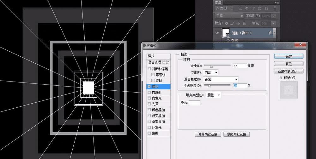Click the stroke opacity field showing 20
The width and height of the screenshot is (316, 159).
tap(240, 86)
